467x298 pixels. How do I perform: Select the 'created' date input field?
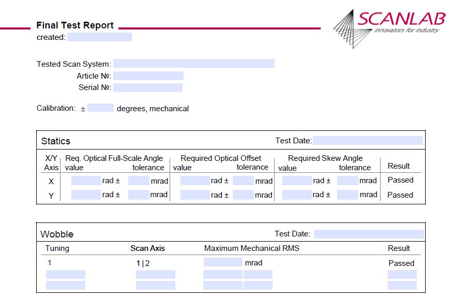click(101, 37)
